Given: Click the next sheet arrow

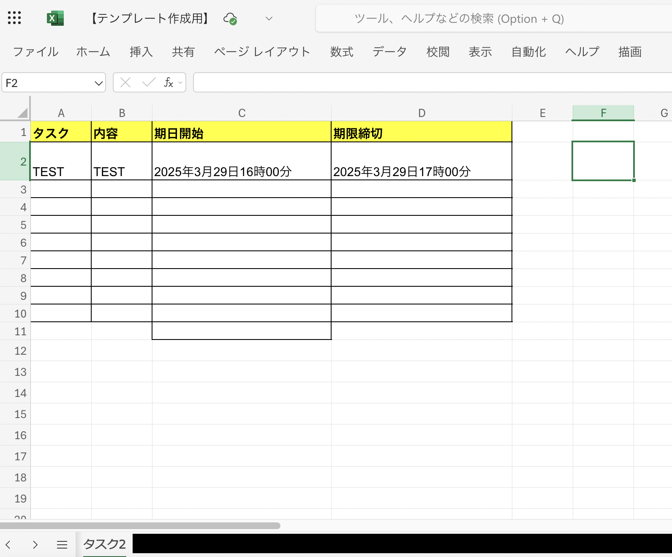Looking at the screenshot, I should click(x=35, y=545).
